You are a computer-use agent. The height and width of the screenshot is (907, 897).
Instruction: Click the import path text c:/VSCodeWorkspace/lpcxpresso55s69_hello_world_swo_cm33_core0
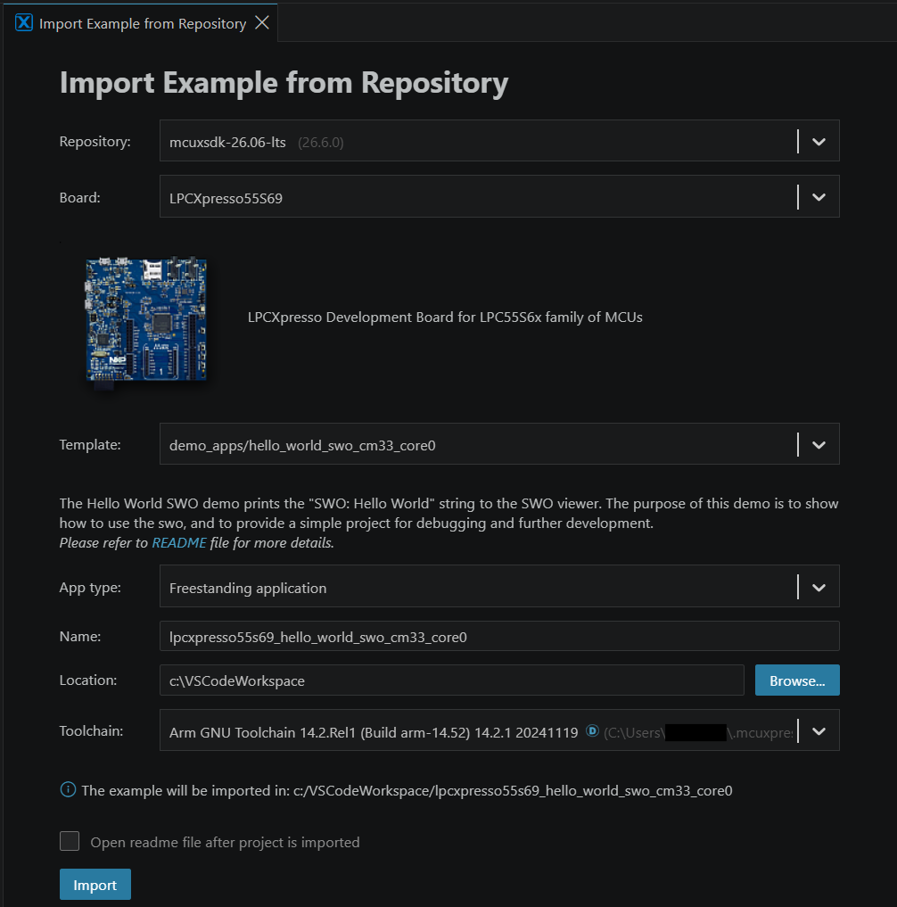513,791
